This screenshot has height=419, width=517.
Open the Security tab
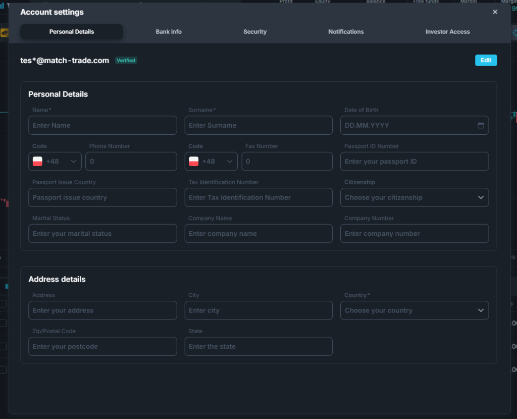pyautogui.click(x=255, y=32)
